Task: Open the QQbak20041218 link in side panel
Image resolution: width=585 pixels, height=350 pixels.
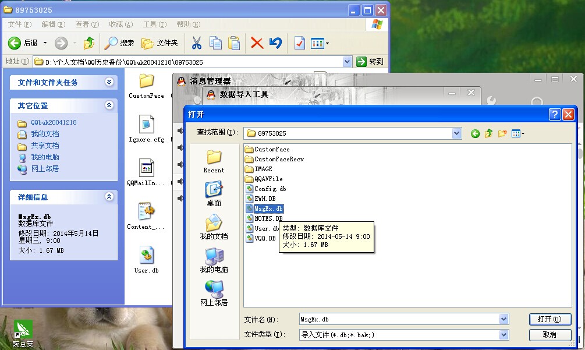Action: tap(54, 122)
